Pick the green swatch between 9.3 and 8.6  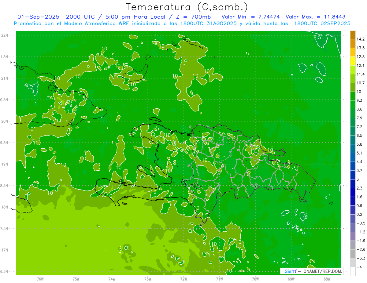coord(353,105)
